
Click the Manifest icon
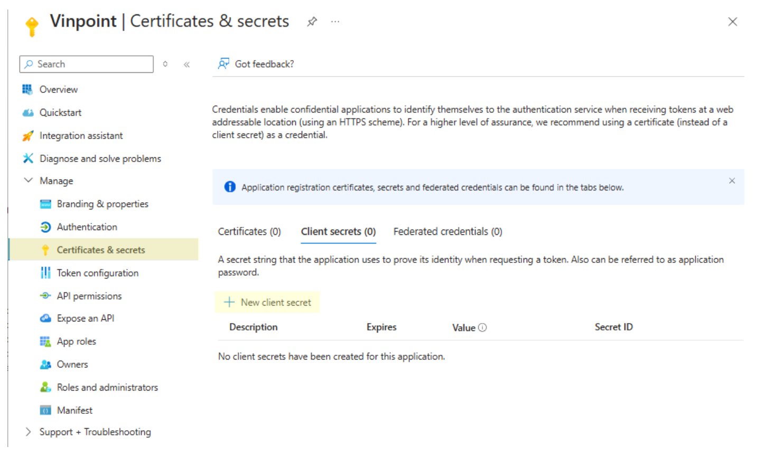46,410
